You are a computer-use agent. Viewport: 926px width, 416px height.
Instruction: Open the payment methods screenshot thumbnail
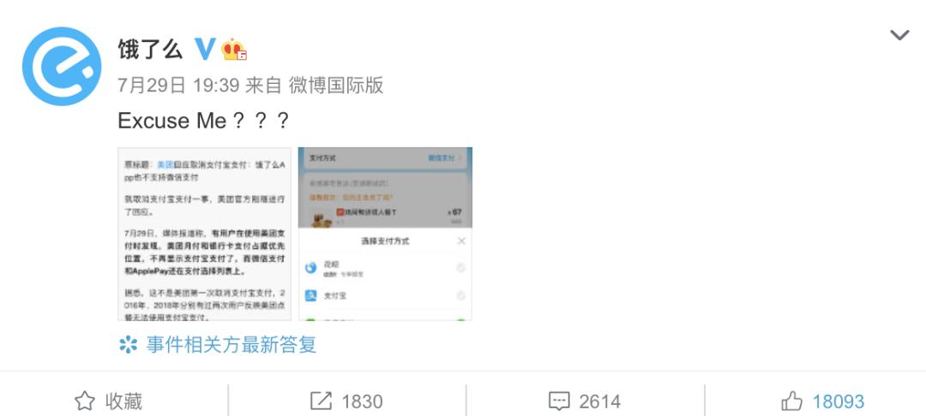(385, 234)
